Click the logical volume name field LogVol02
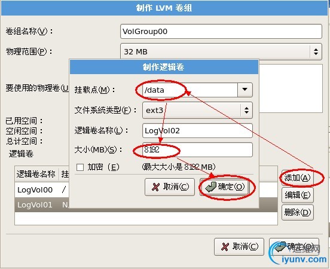 pyautogui.click(x=197, y=130)
